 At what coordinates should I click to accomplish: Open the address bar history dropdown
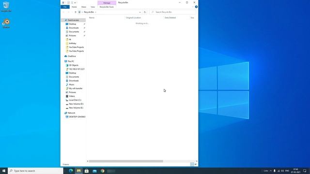point(140,12)
